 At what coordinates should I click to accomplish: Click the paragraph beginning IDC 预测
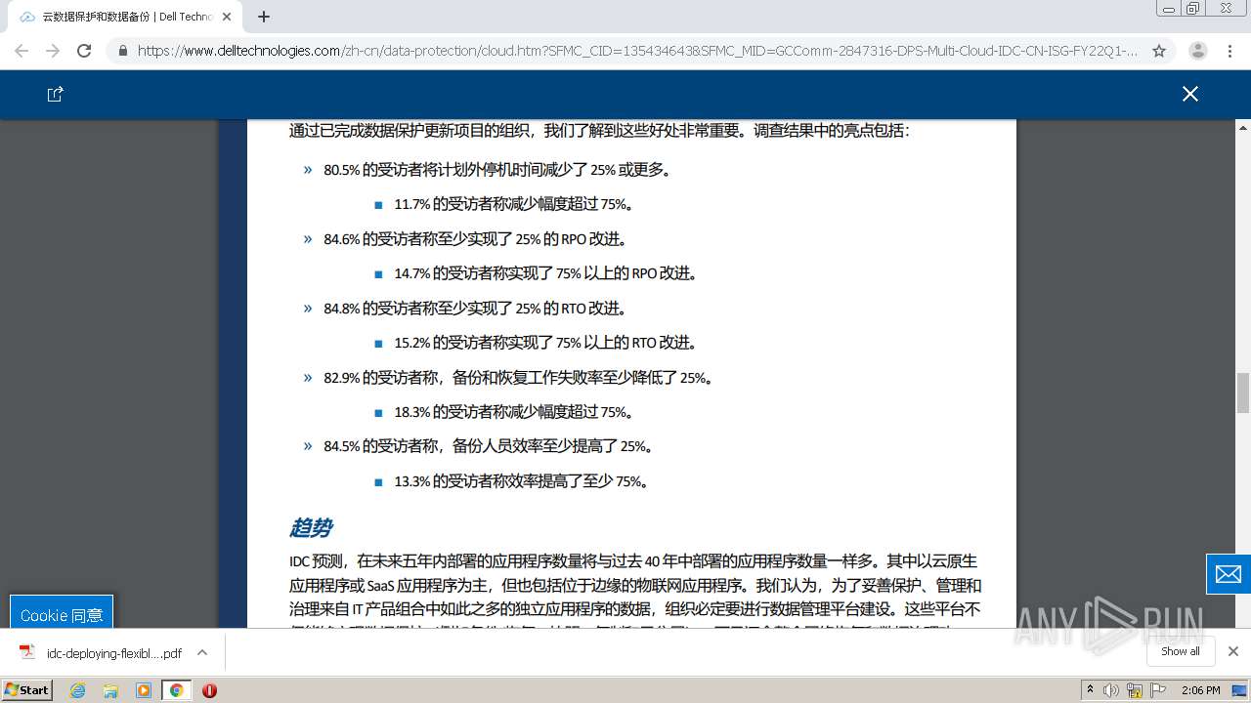[x=635, y=592]
